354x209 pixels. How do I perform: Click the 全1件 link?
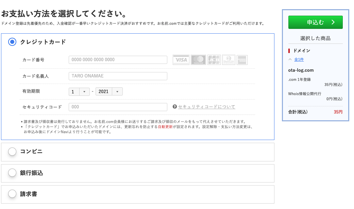pyautogui.click(x=299, y=59)
